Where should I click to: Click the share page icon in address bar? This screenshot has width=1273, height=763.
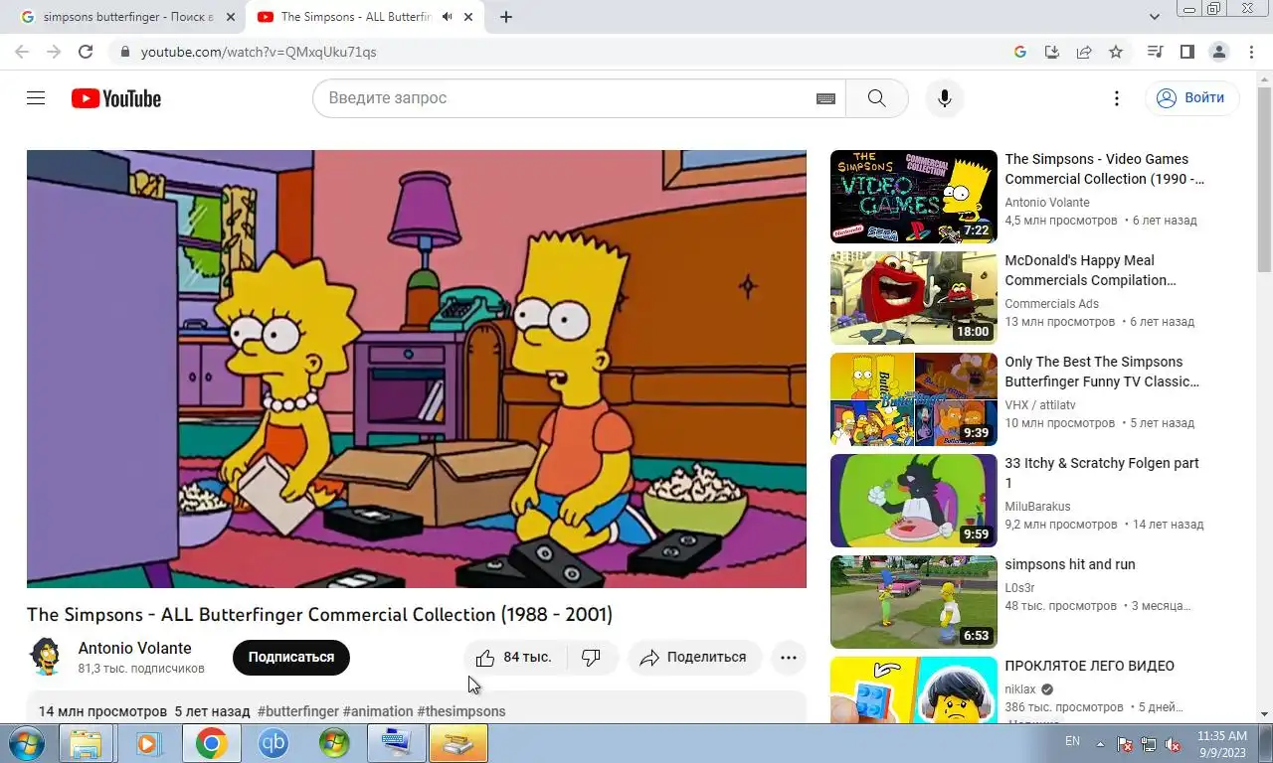coord(1084,52)
